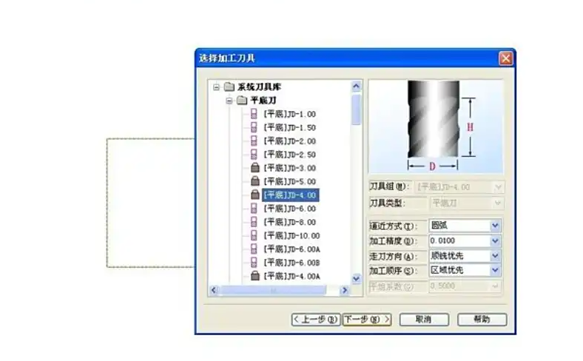The image size is (583, 361).
Task: Click the 平底刀 folder icon
Action: click(x=242, y=101)
